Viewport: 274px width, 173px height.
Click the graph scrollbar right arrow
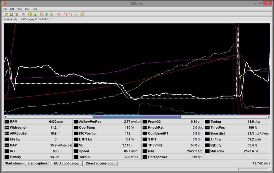(x=268, y=117)
